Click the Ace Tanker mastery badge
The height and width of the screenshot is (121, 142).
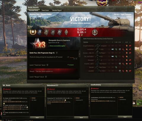[x=33, y=32]
